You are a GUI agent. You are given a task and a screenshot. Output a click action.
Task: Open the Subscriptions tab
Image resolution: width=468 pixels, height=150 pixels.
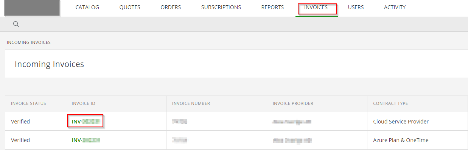221,7
